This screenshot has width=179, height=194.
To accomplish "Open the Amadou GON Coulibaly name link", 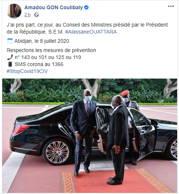I will (x=54, y=7).
